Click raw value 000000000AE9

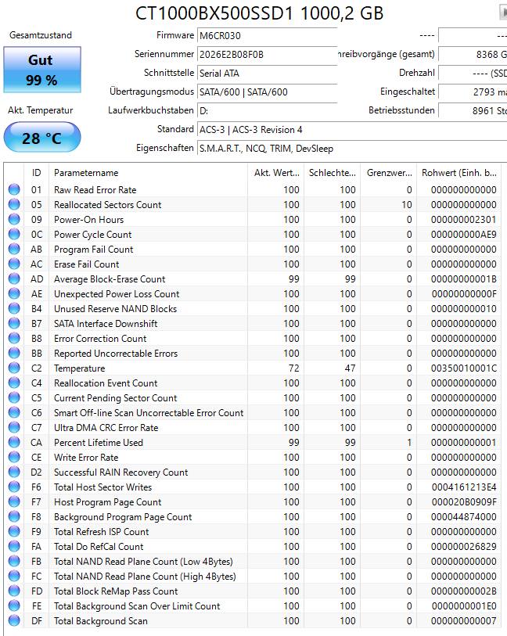coord(464,235)
